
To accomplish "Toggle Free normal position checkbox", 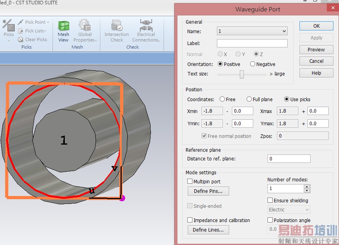I will pyautogui.click(x=204, y=136).
